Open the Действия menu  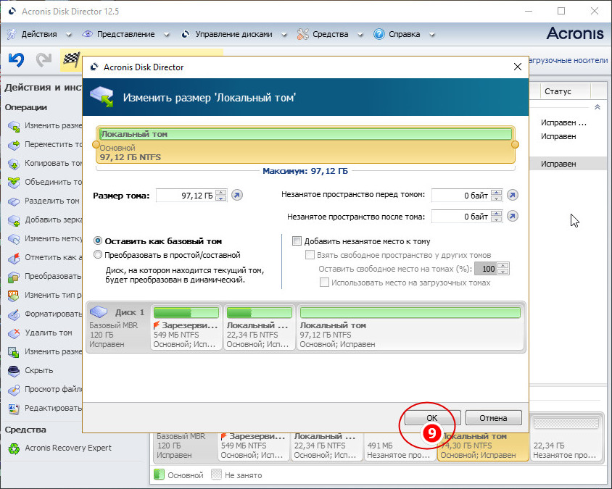click(x=39, y=34)
